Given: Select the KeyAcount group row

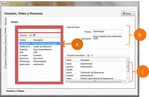Looking at the screenshot, I should pyautogui.click(x=40, y=58).
